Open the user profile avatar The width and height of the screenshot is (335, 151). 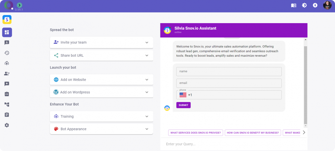tap(327, 5)
